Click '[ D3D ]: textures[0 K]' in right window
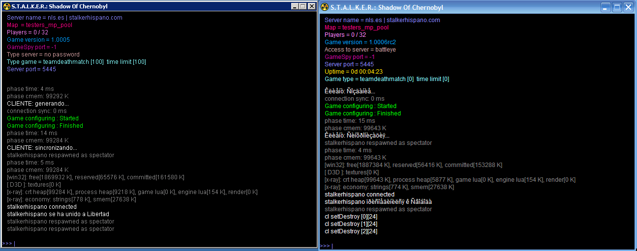 click(x=352, y=172)
